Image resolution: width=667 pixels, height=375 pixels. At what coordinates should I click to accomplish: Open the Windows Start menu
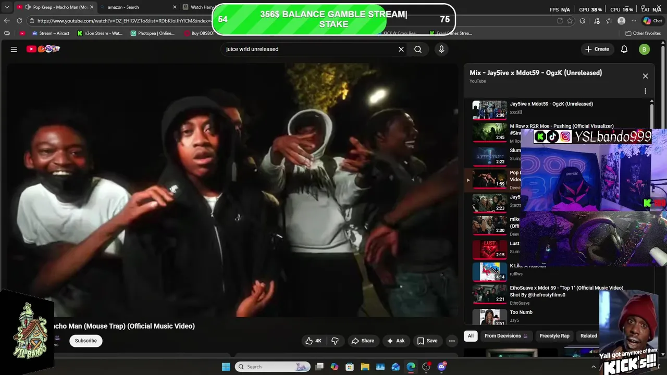click(x=226, y=367)
